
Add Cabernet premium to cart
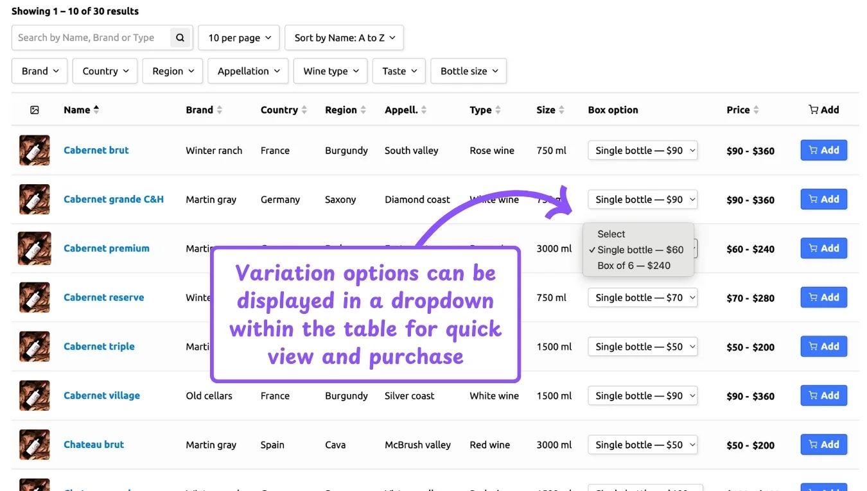click(824, 248)
